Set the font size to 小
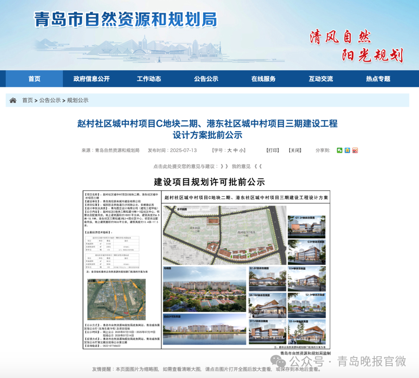 point(241,150)
